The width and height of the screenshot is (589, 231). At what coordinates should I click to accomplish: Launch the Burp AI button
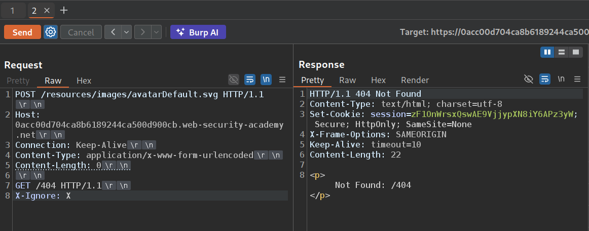click(x=198, y=32)
